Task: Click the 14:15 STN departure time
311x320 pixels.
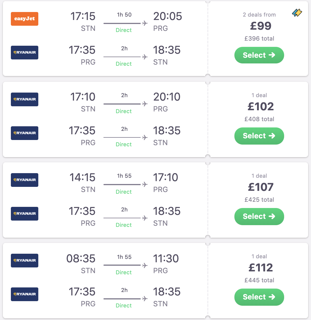Action: 82,177
